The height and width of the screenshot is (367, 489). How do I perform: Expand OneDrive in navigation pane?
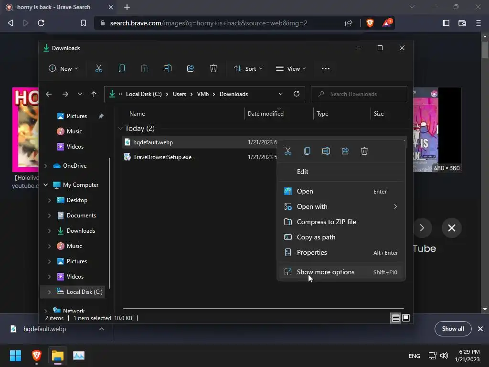tap(46, 166)
